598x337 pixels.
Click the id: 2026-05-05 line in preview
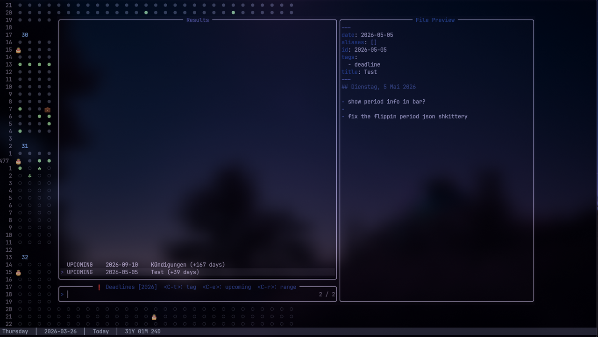click(364, 50)
